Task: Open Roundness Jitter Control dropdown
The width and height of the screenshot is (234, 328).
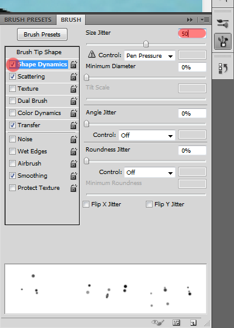Action: tap(150, 172)
